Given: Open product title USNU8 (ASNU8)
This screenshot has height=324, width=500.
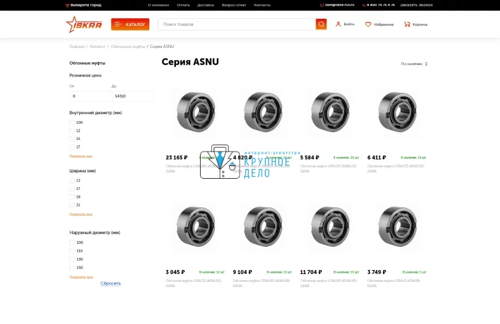Looking at the screenshot, I should click(394, 283).
